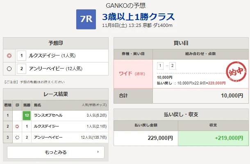Click the green horse number 12 badge

point(27,115)
